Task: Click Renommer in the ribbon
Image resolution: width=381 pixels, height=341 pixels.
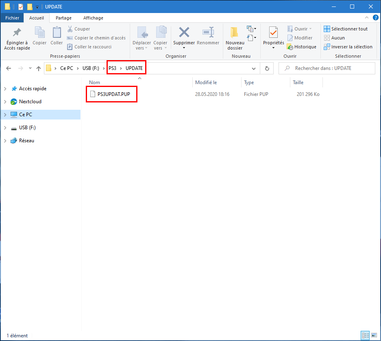Action: click(208, 36)
